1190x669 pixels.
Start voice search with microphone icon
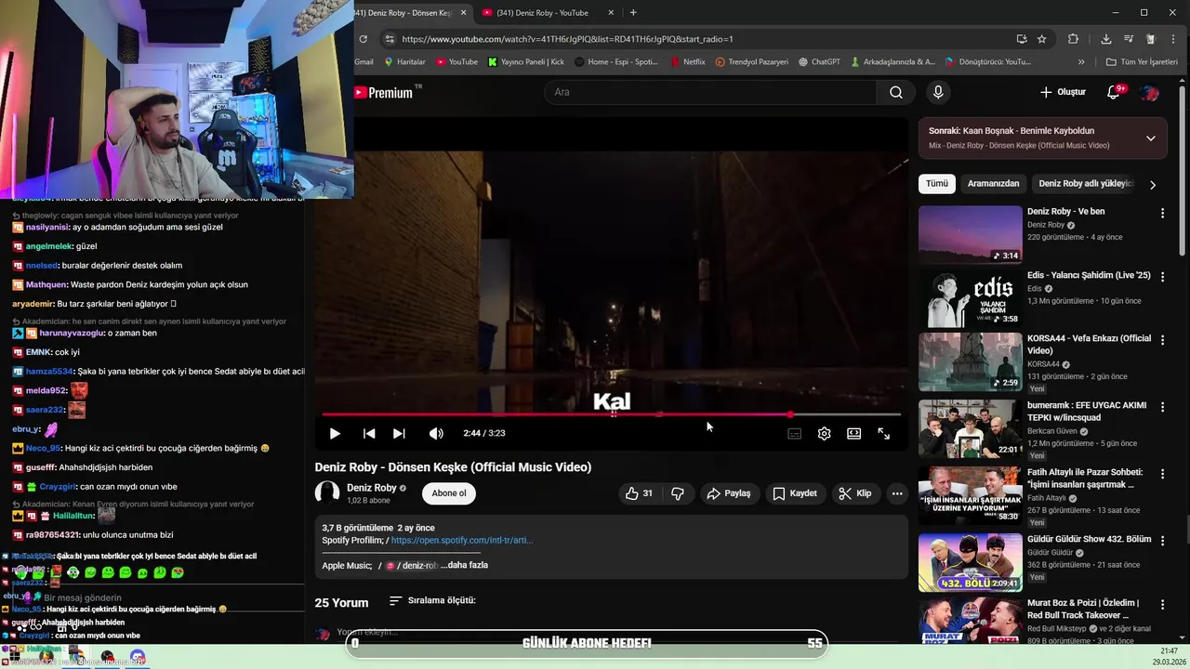click(938, 92)
